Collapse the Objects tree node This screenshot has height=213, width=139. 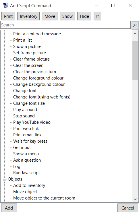point(4,179)
